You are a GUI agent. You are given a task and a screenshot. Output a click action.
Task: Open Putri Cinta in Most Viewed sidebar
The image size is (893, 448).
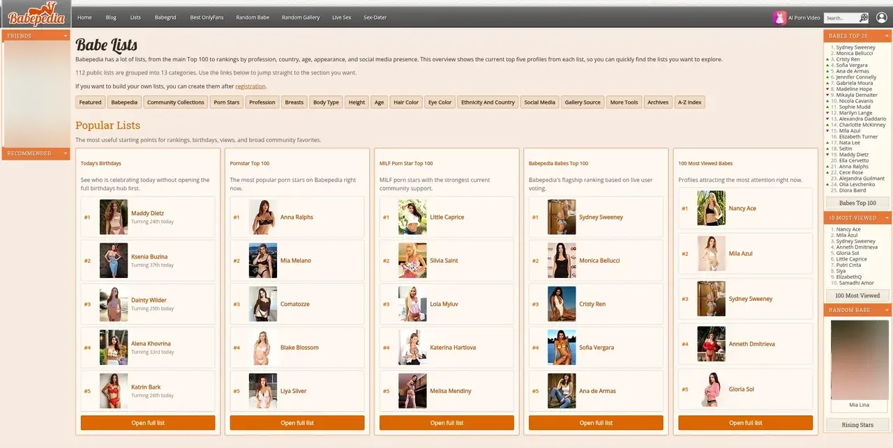(848, 265)
